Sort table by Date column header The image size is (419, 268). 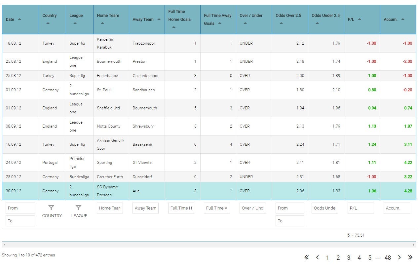click(x=20, y=19)
